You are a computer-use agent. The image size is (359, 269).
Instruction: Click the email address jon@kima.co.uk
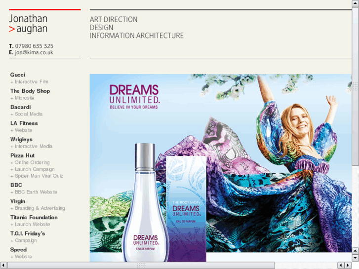34,52
